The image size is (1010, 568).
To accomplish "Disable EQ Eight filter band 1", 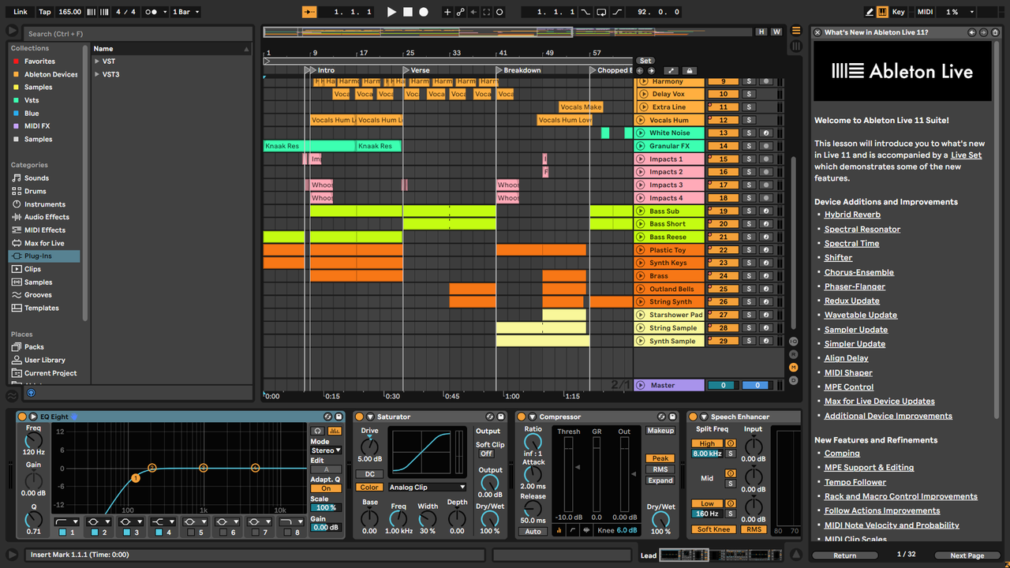I will [62, 532].
